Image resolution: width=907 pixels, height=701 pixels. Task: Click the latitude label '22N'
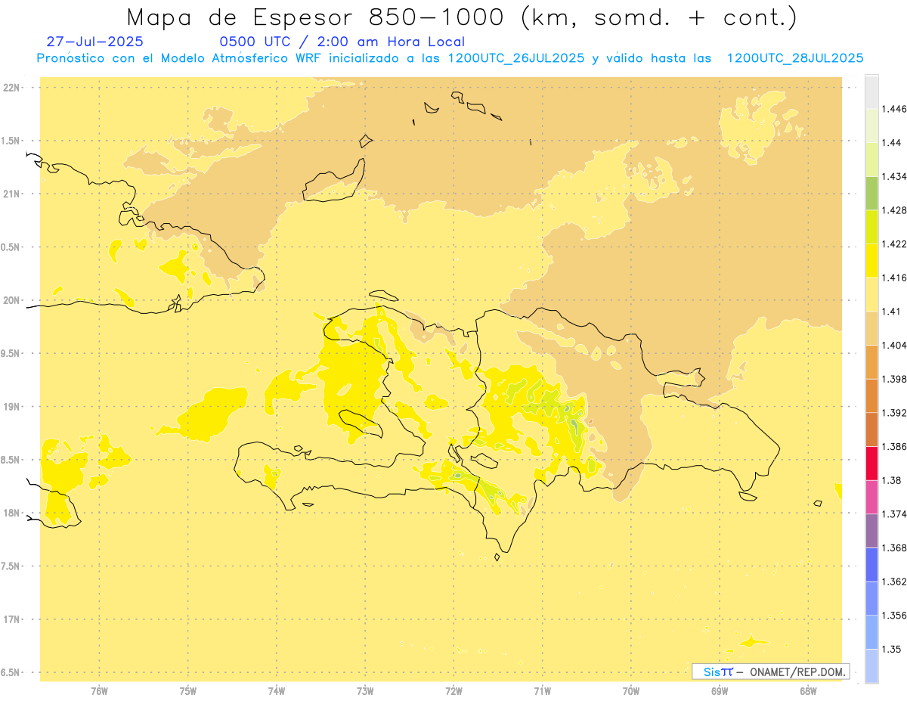tap(12, 87)
